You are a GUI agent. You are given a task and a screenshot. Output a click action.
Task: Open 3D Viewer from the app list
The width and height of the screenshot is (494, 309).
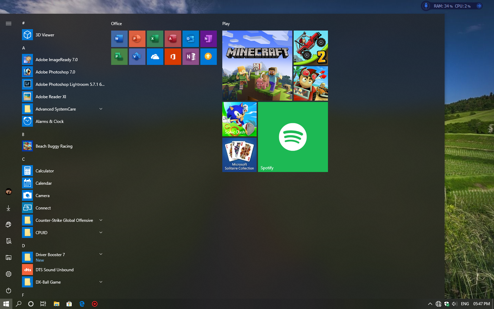pos(63,35)
